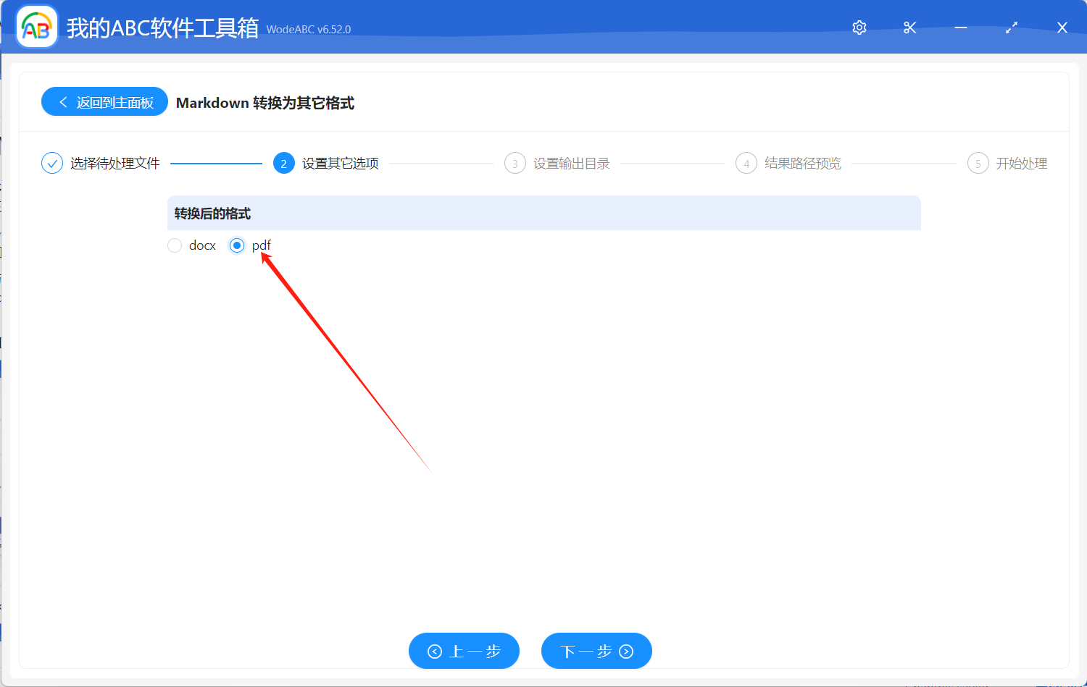
Task: Click the 结果路径预览 step label
Action: tap(802, 163)
